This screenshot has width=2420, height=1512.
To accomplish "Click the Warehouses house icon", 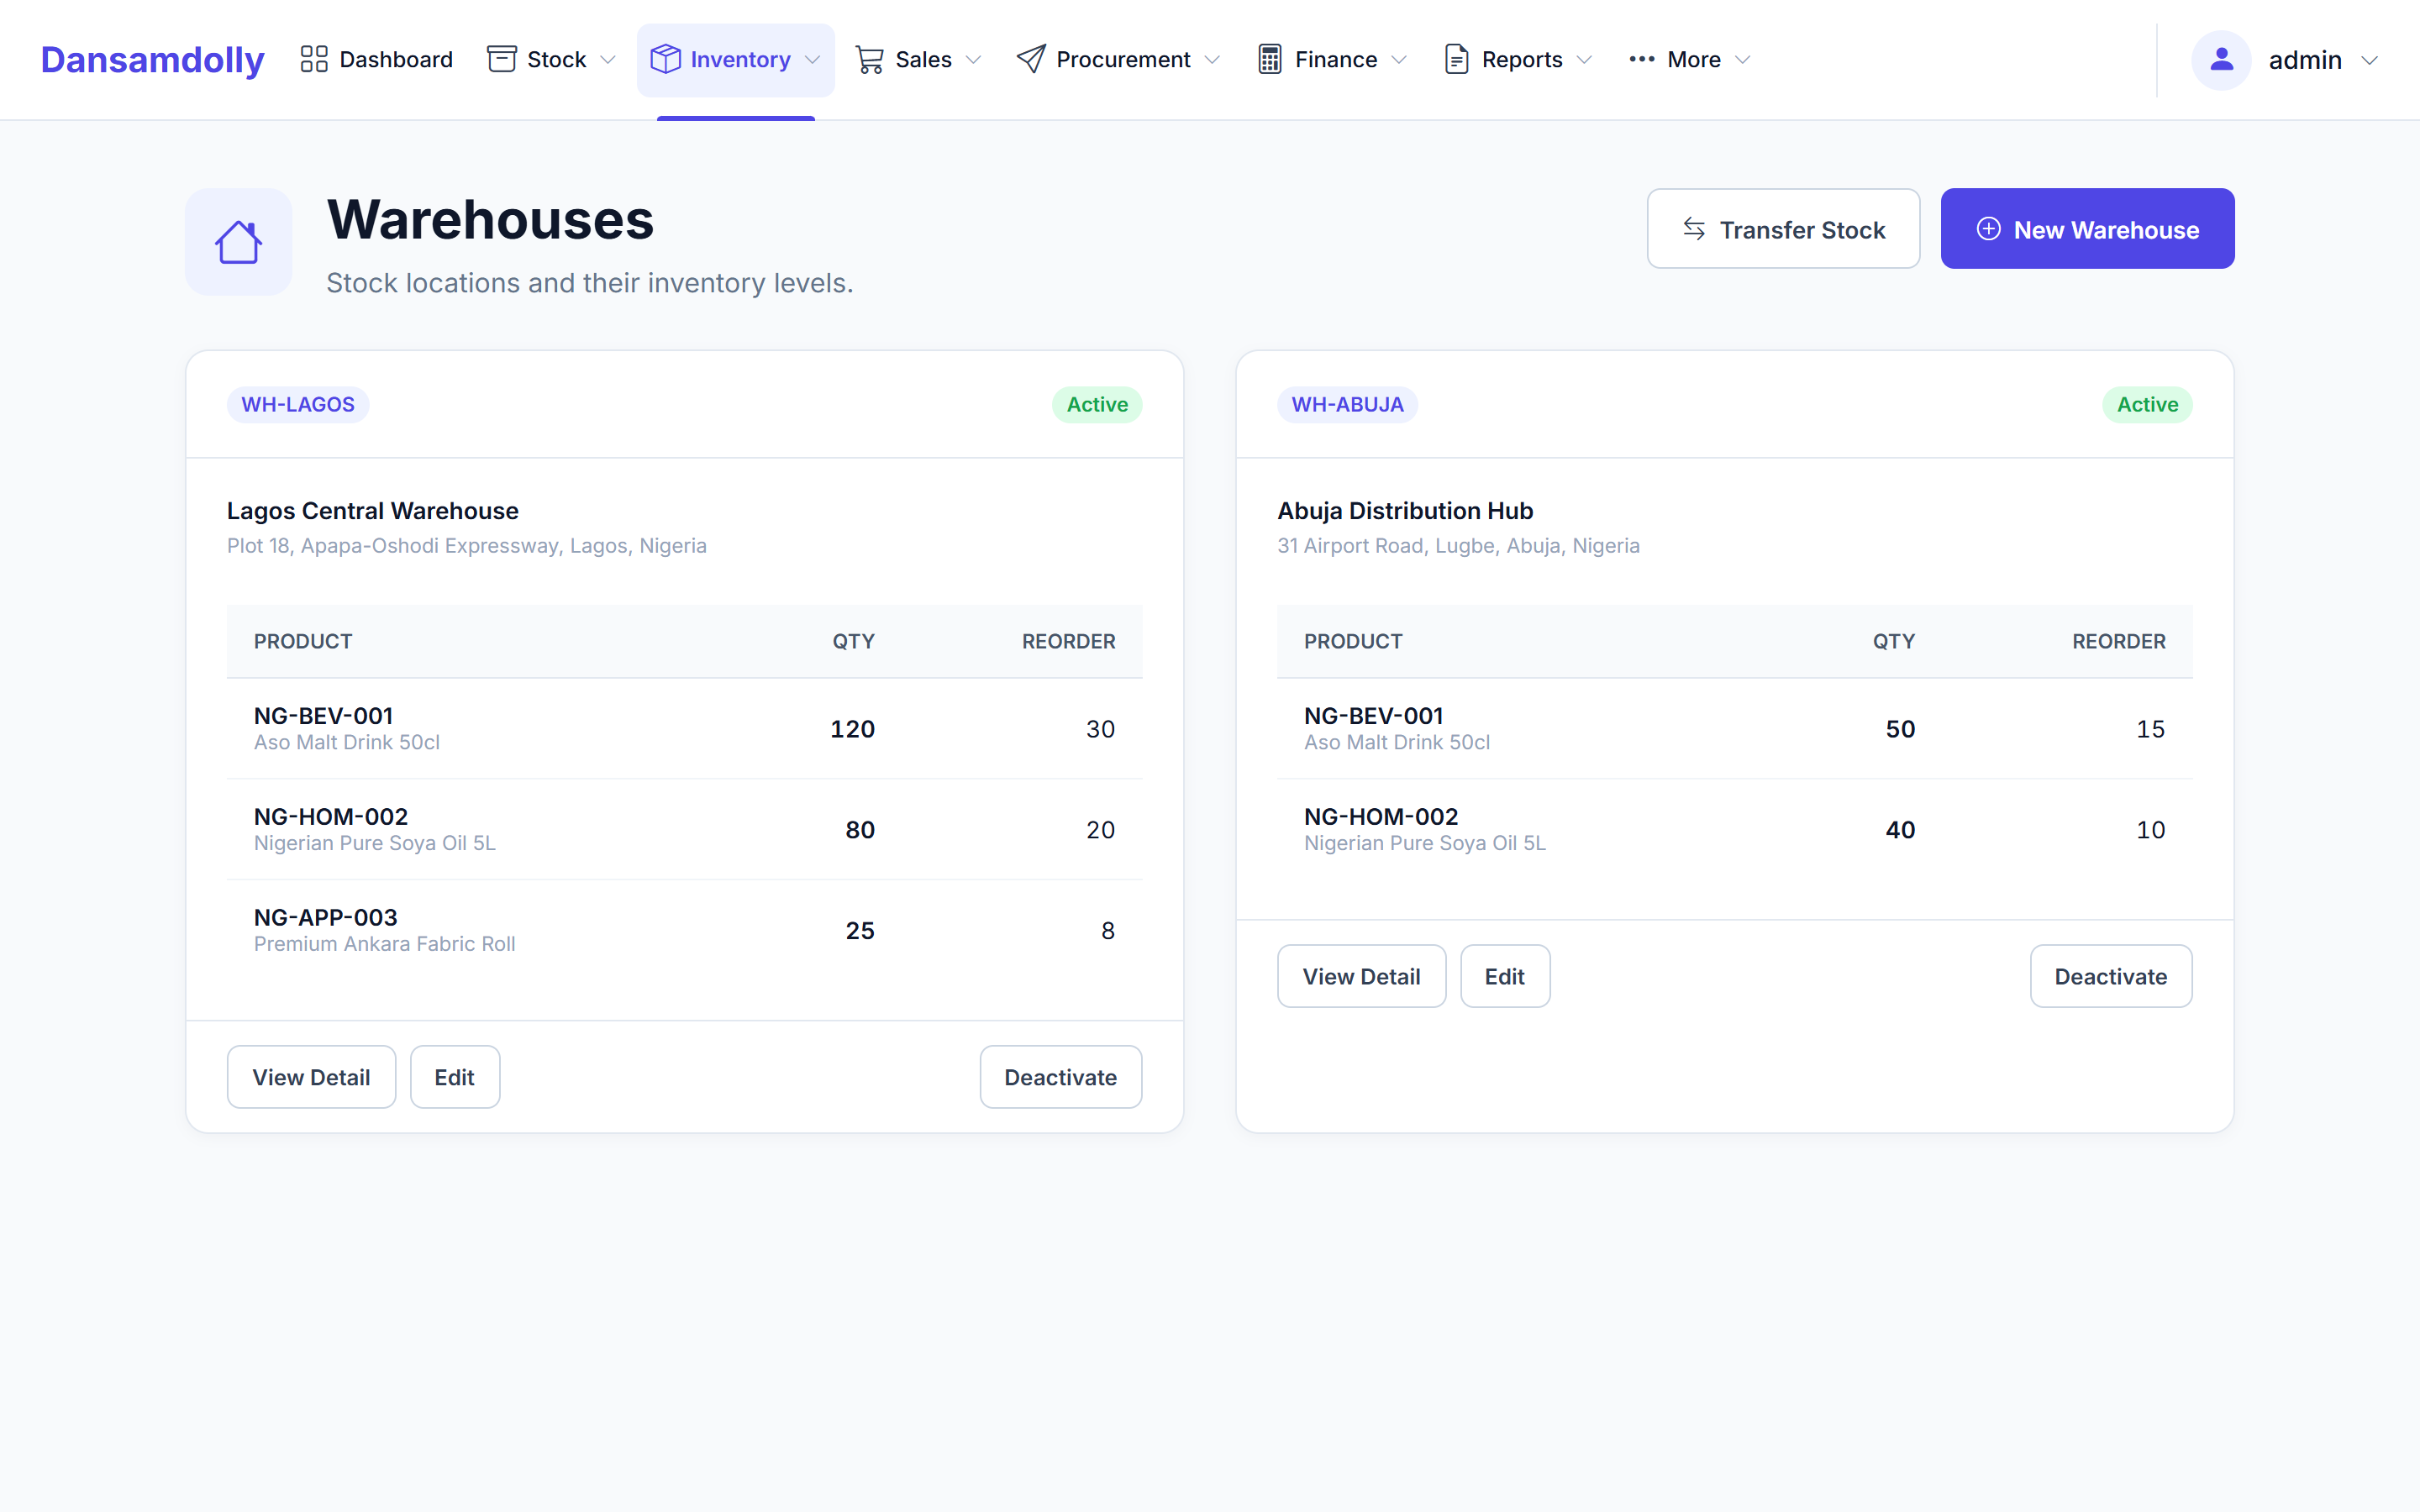I will (x=239, y=242).
